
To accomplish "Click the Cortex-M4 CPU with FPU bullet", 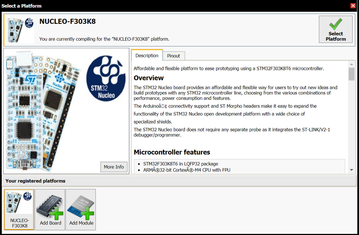I will (187, 170).
